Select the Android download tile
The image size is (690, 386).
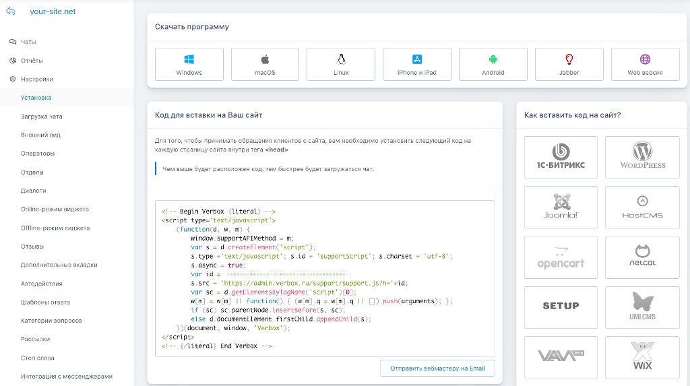pyautogui.click(x=493, y=65)
